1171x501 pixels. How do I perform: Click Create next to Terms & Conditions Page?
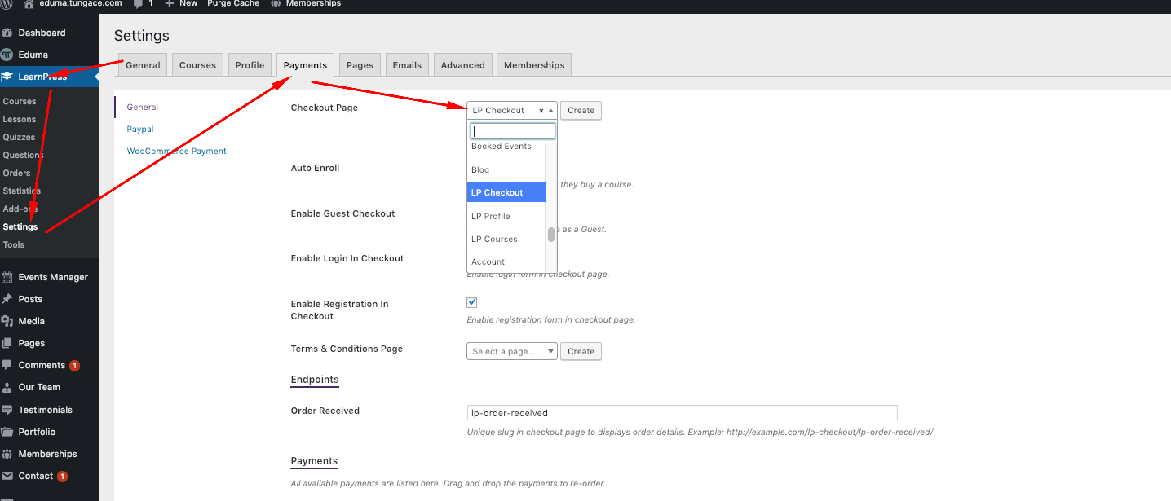[581, 351]
